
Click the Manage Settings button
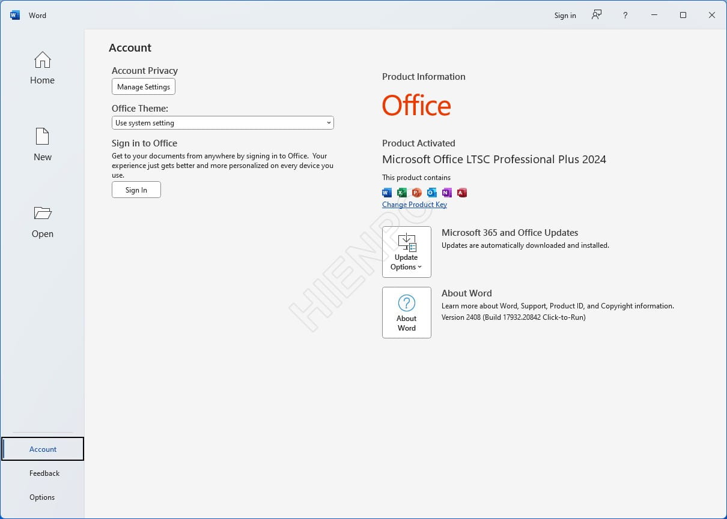(144, 87)
